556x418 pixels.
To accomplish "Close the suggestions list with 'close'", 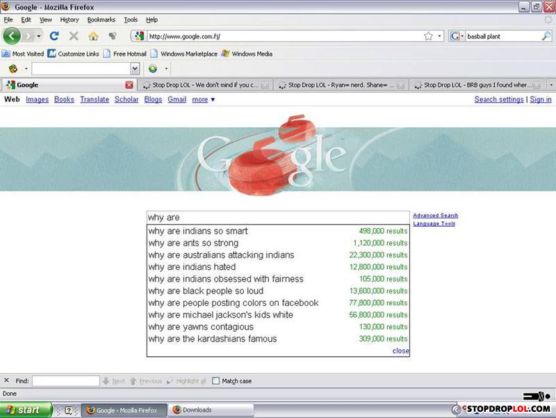I will click(401, 351).
